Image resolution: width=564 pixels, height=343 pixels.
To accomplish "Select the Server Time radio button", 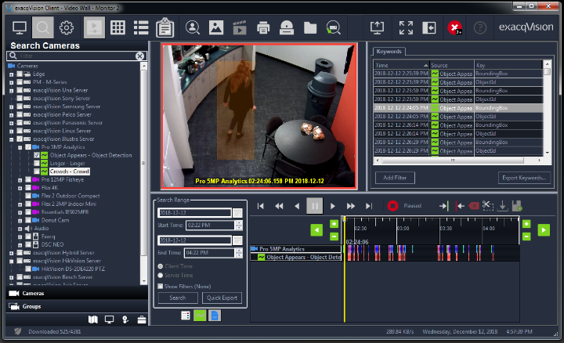I will pos(161,276).
